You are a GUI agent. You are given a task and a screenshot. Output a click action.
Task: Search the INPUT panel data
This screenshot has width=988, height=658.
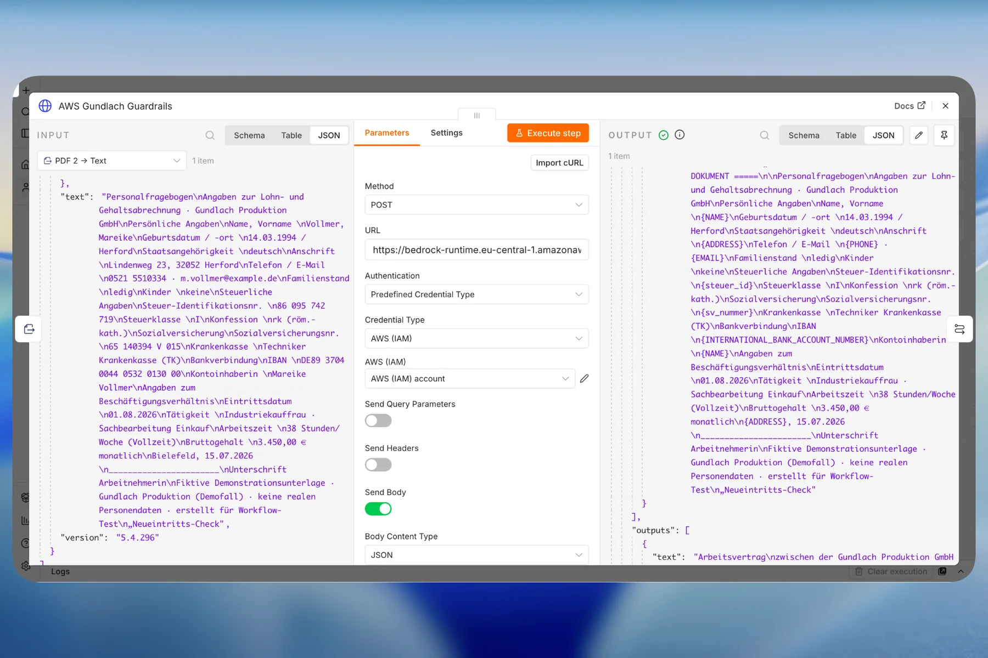[210, 135]
